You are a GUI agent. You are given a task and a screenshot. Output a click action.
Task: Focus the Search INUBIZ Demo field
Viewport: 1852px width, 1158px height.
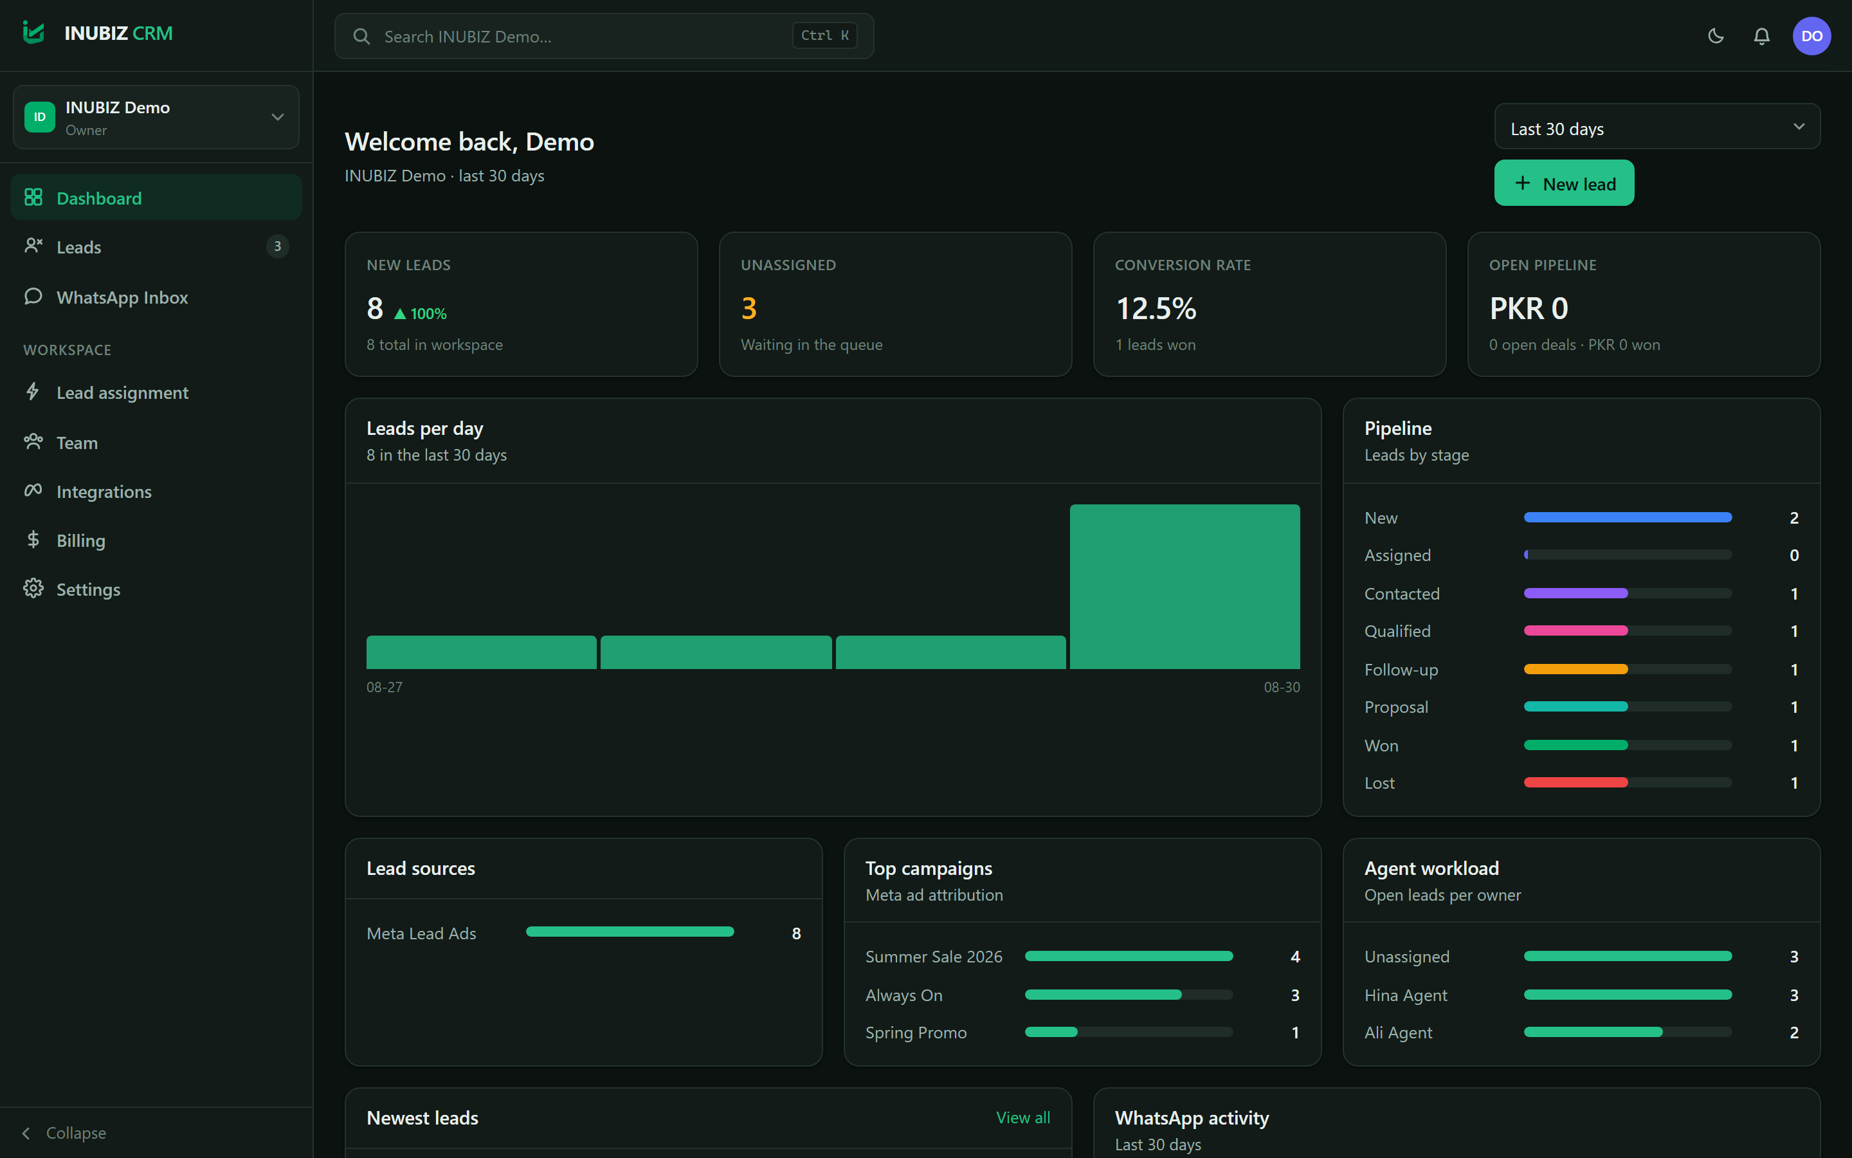click(x=604, y=36)
